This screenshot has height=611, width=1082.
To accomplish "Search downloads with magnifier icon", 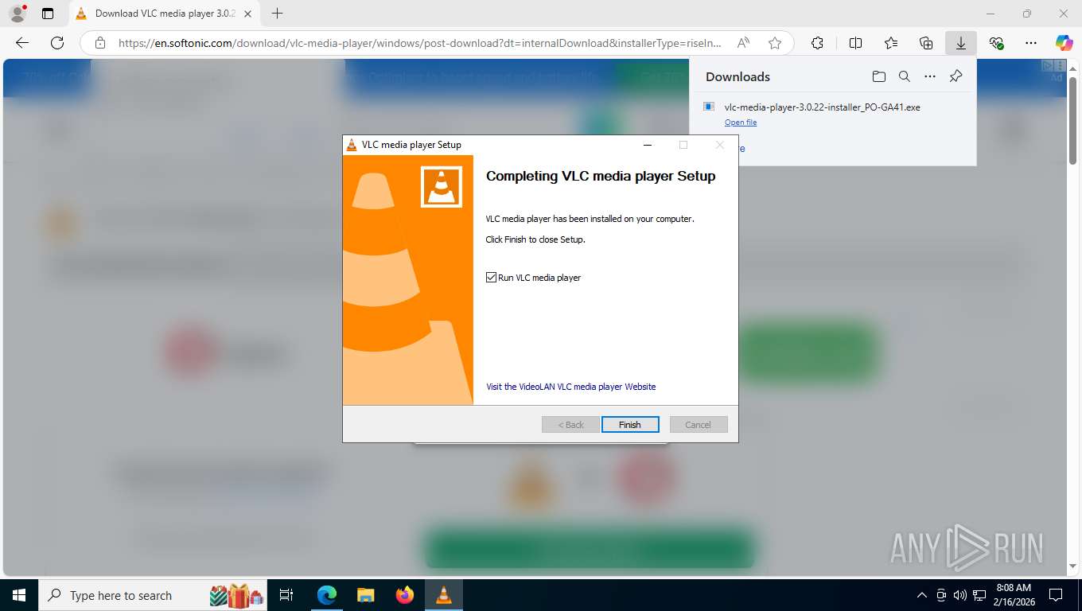I will tap(905, 76).
